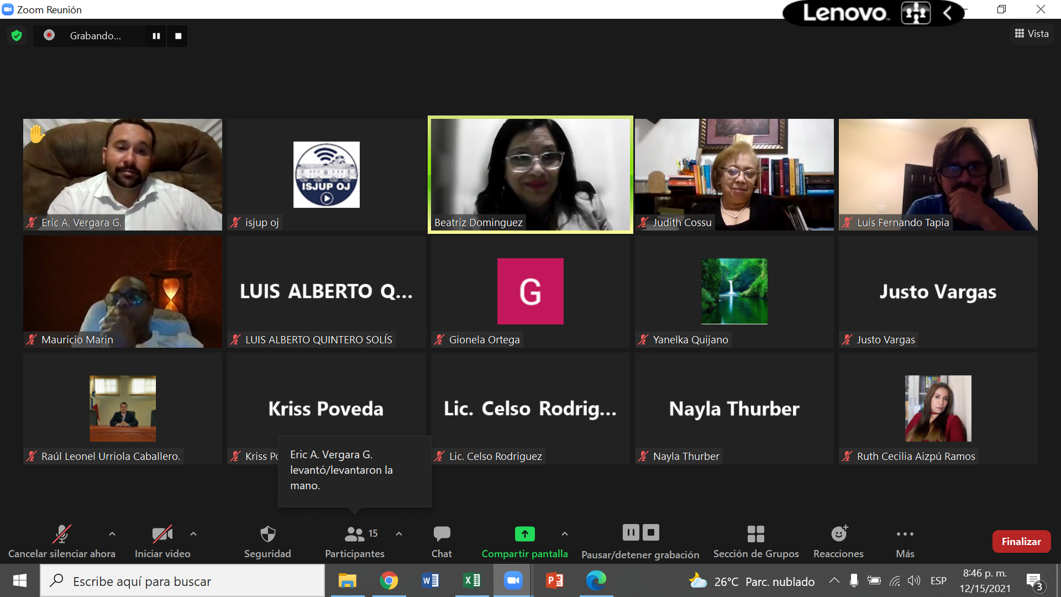Open the Chat panel
This screenshot has height=597, width=1061.
click(442, 542)
